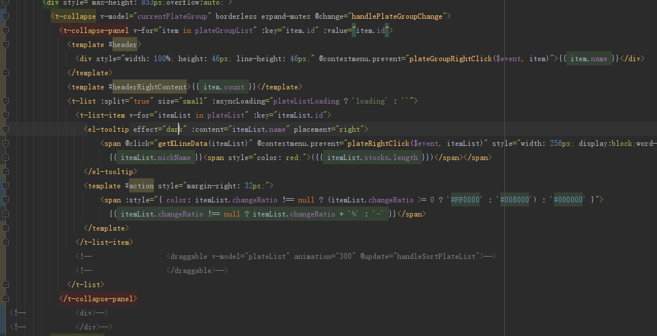The image size is (657, 336).
Task: Fold the template #action block in gutter
Action: pyautogui.click(x=5, y=185)
